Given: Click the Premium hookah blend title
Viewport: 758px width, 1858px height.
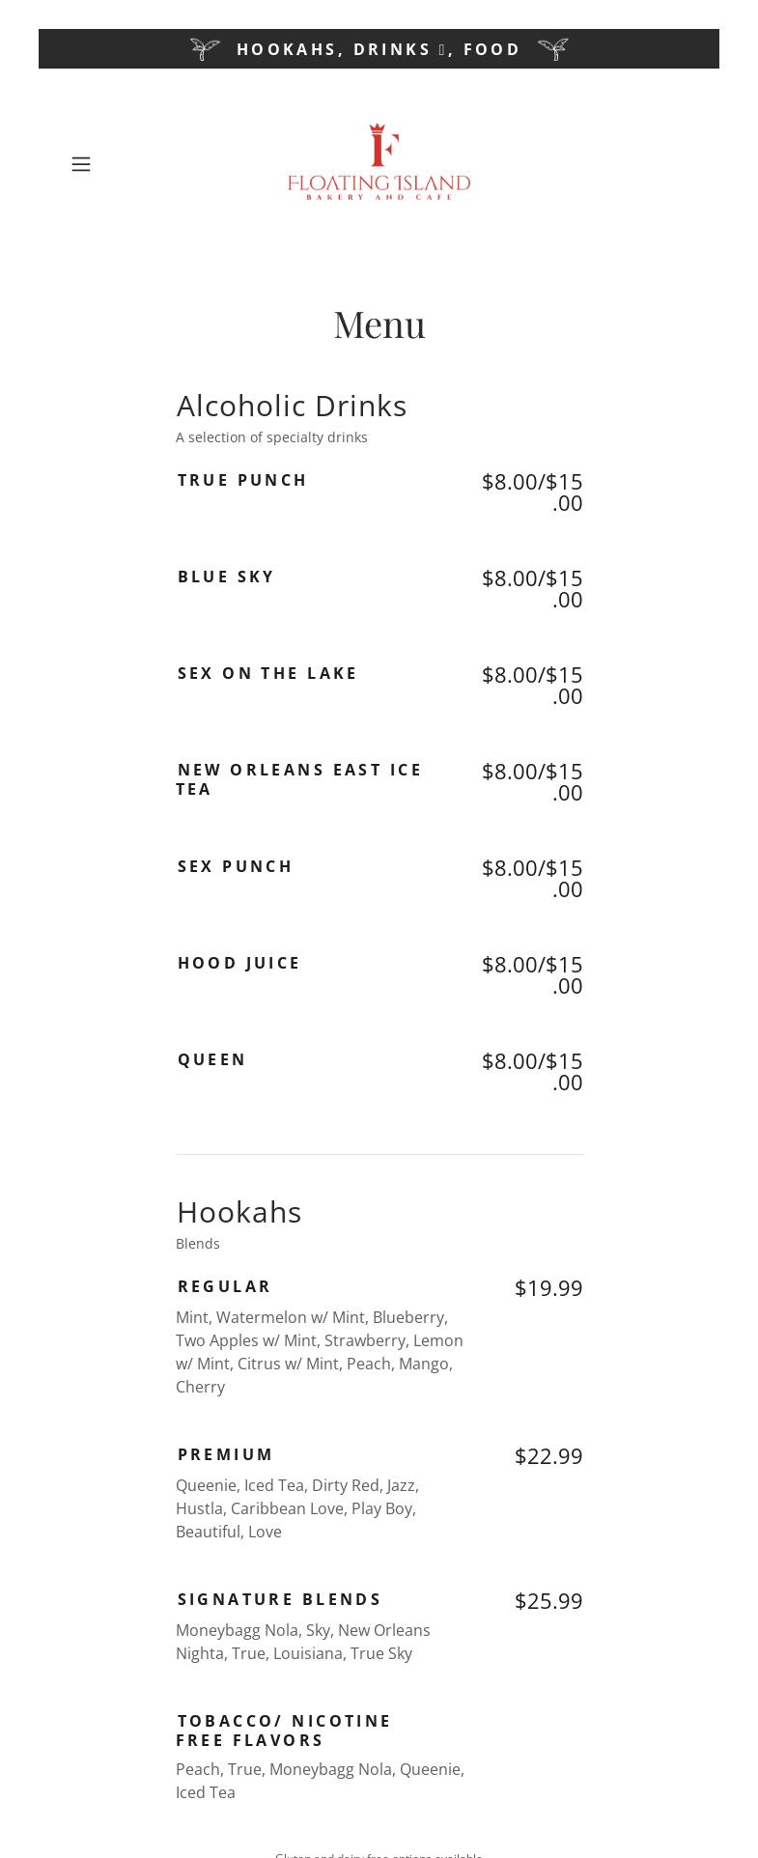Looking at the screenshot, I should [226, 1454].
